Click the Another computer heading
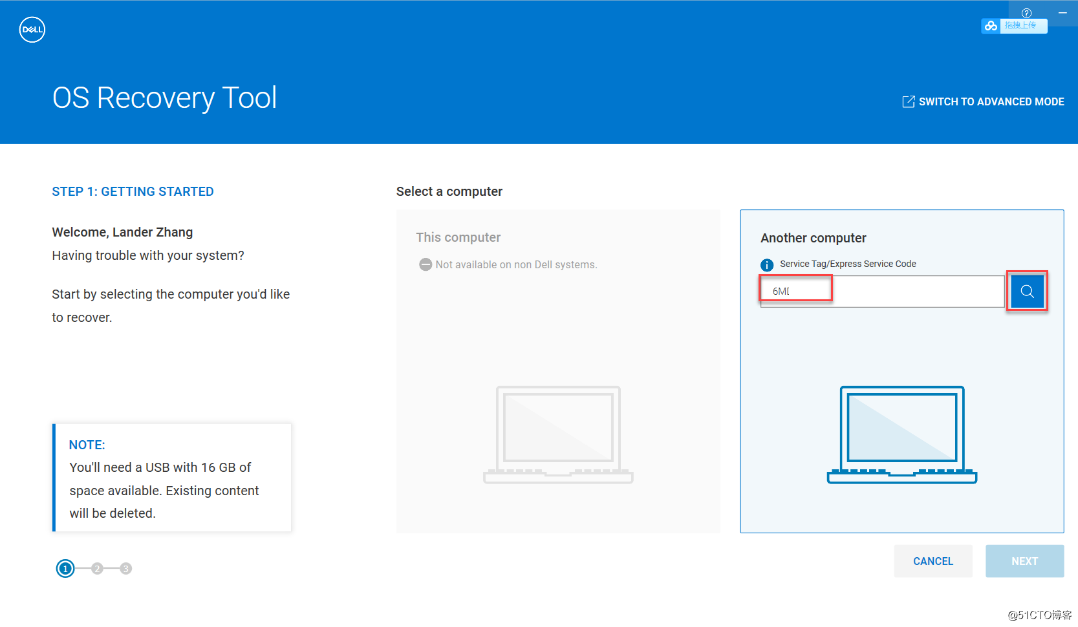This screenshot has width=1078, height=627. pos(813,238)
